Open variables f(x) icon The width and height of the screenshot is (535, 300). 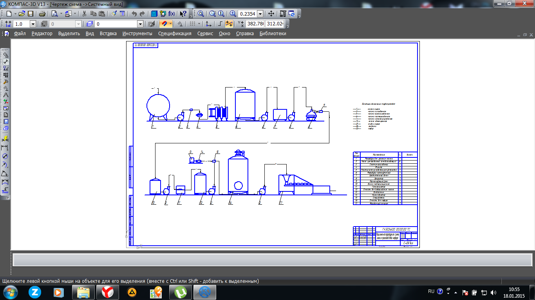[x=172, y=14]
